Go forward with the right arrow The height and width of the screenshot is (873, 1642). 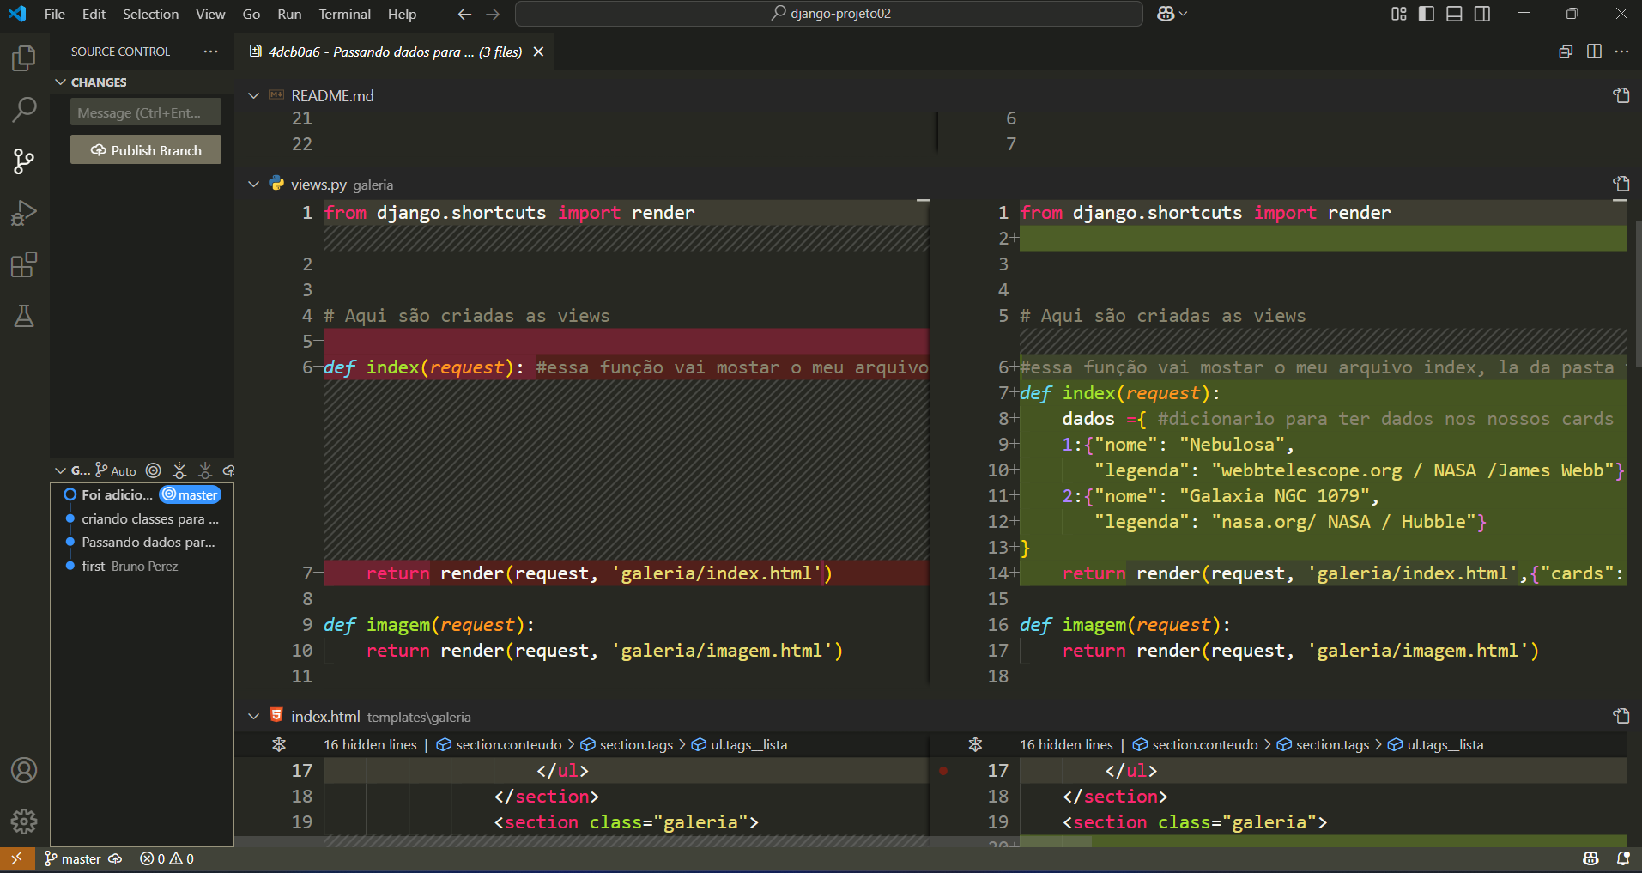[493, 14]
